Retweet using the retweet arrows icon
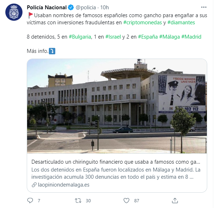 pyautogui.click(x=78, y=200)
